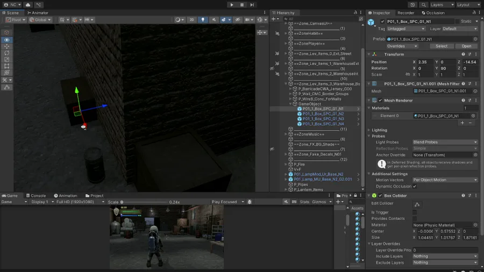Open the Tag dropdown showing Untagged

coord(405,28)
